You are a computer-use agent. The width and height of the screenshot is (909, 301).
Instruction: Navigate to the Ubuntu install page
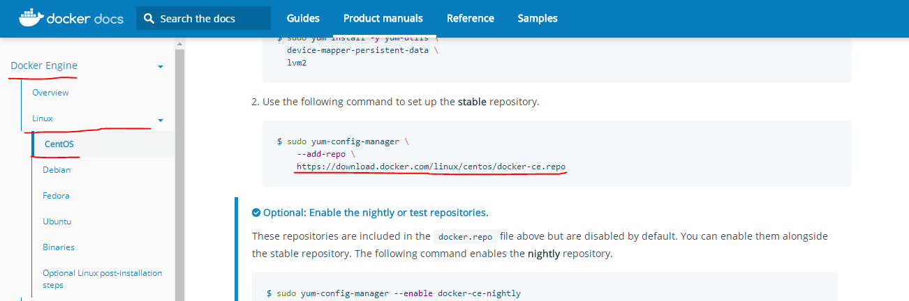pyautogui.click(x=57, y=222)
